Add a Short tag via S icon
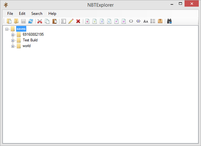The image size is (201, 146). point(95,21)
